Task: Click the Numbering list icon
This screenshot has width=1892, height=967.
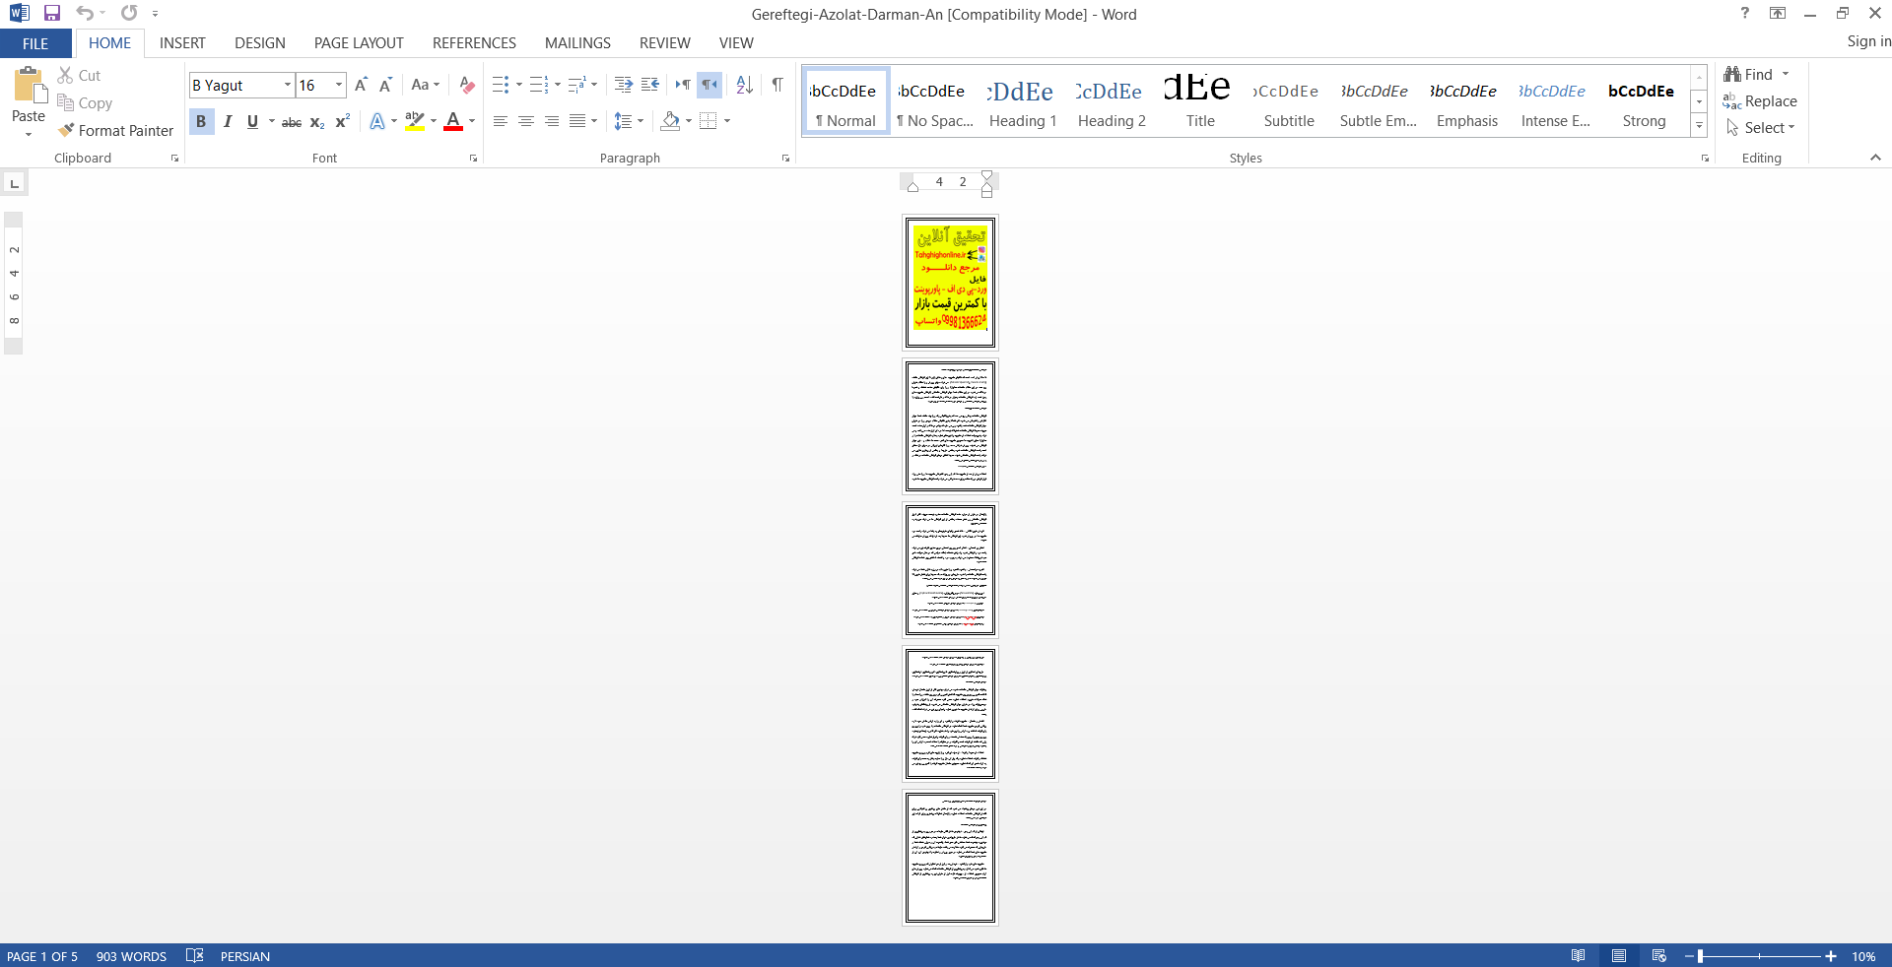Action: pyautogui.click(x=538, y=85)
